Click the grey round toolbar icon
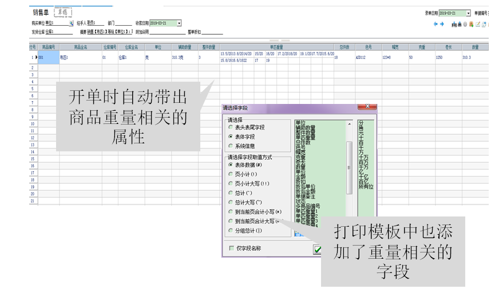 465,25
